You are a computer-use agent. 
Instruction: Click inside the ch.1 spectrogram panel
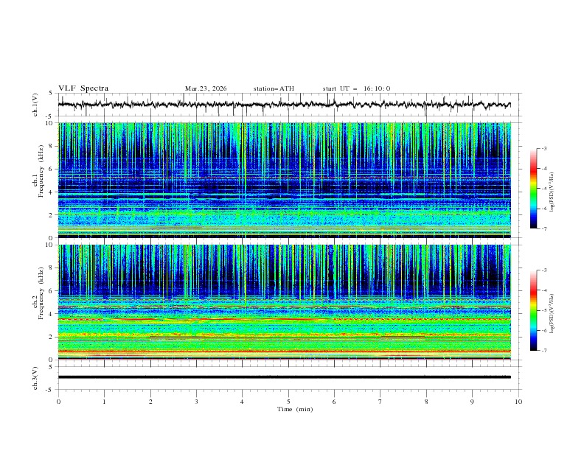click(288, 180)
